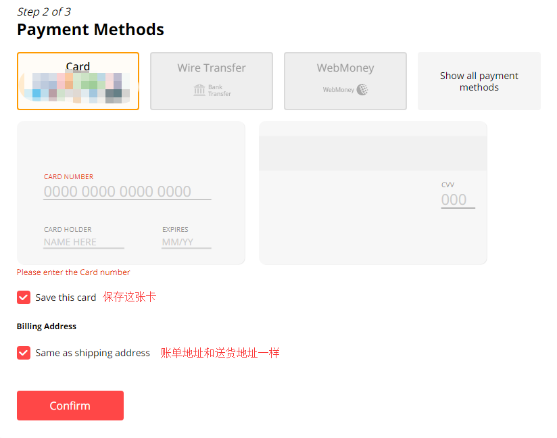Click the WebMoney globe logo icon

click(362, 89)
